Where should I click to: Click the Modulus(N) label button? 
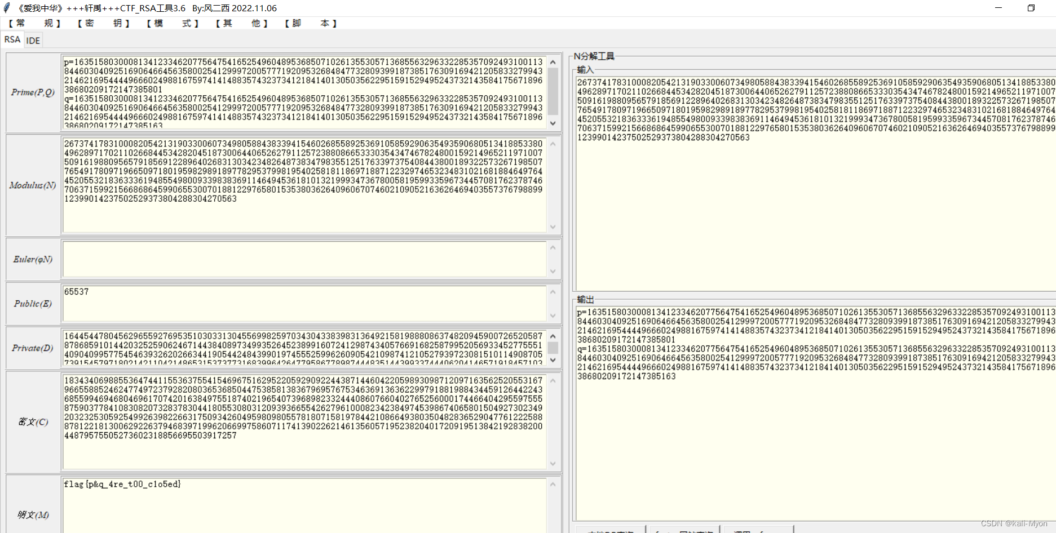(x=33, y=185)
